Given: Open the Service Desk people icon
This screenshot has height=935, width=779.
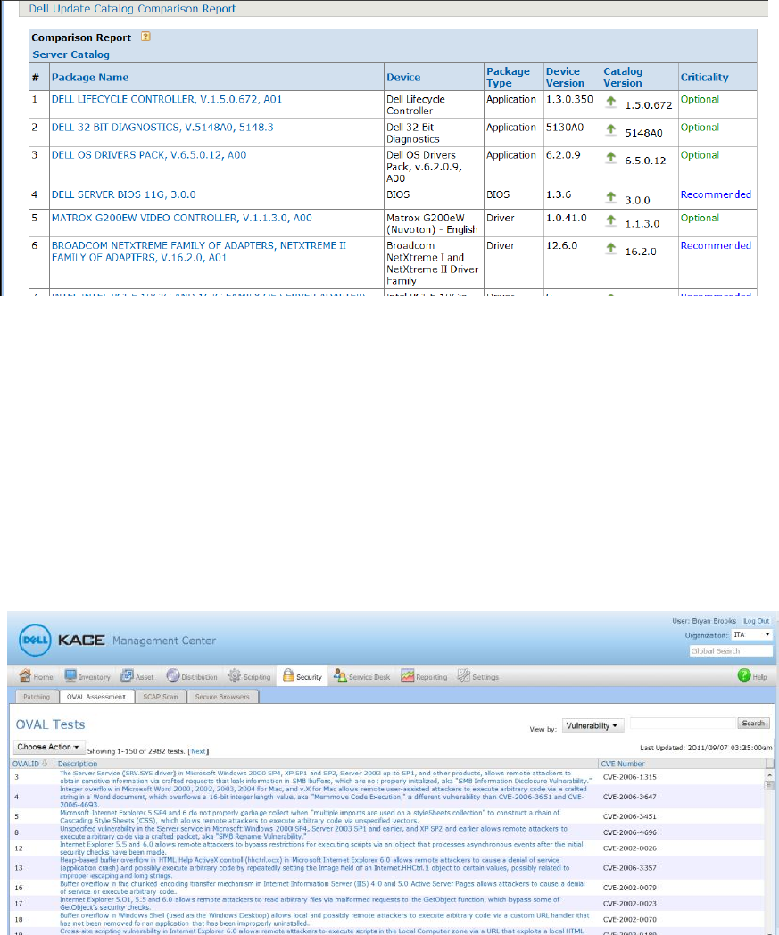Looking at the screenshot, I should click(340, 675).
